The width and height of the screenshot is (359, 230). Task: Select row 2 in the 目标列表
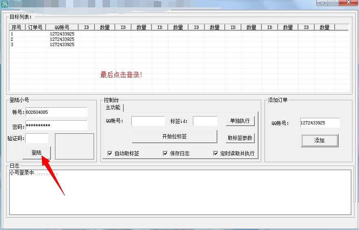click(x=179, y=39)
